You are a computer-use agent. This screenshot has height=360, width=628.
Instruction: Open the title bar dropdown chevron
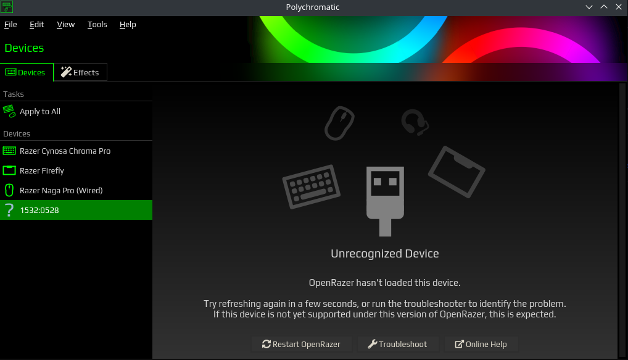[x=589, y=7]
